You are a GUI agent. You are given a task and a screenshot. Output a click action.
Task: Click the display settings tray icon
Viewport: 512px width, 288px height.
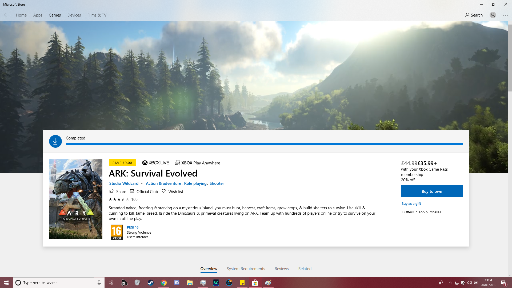(x=463, y=283)
